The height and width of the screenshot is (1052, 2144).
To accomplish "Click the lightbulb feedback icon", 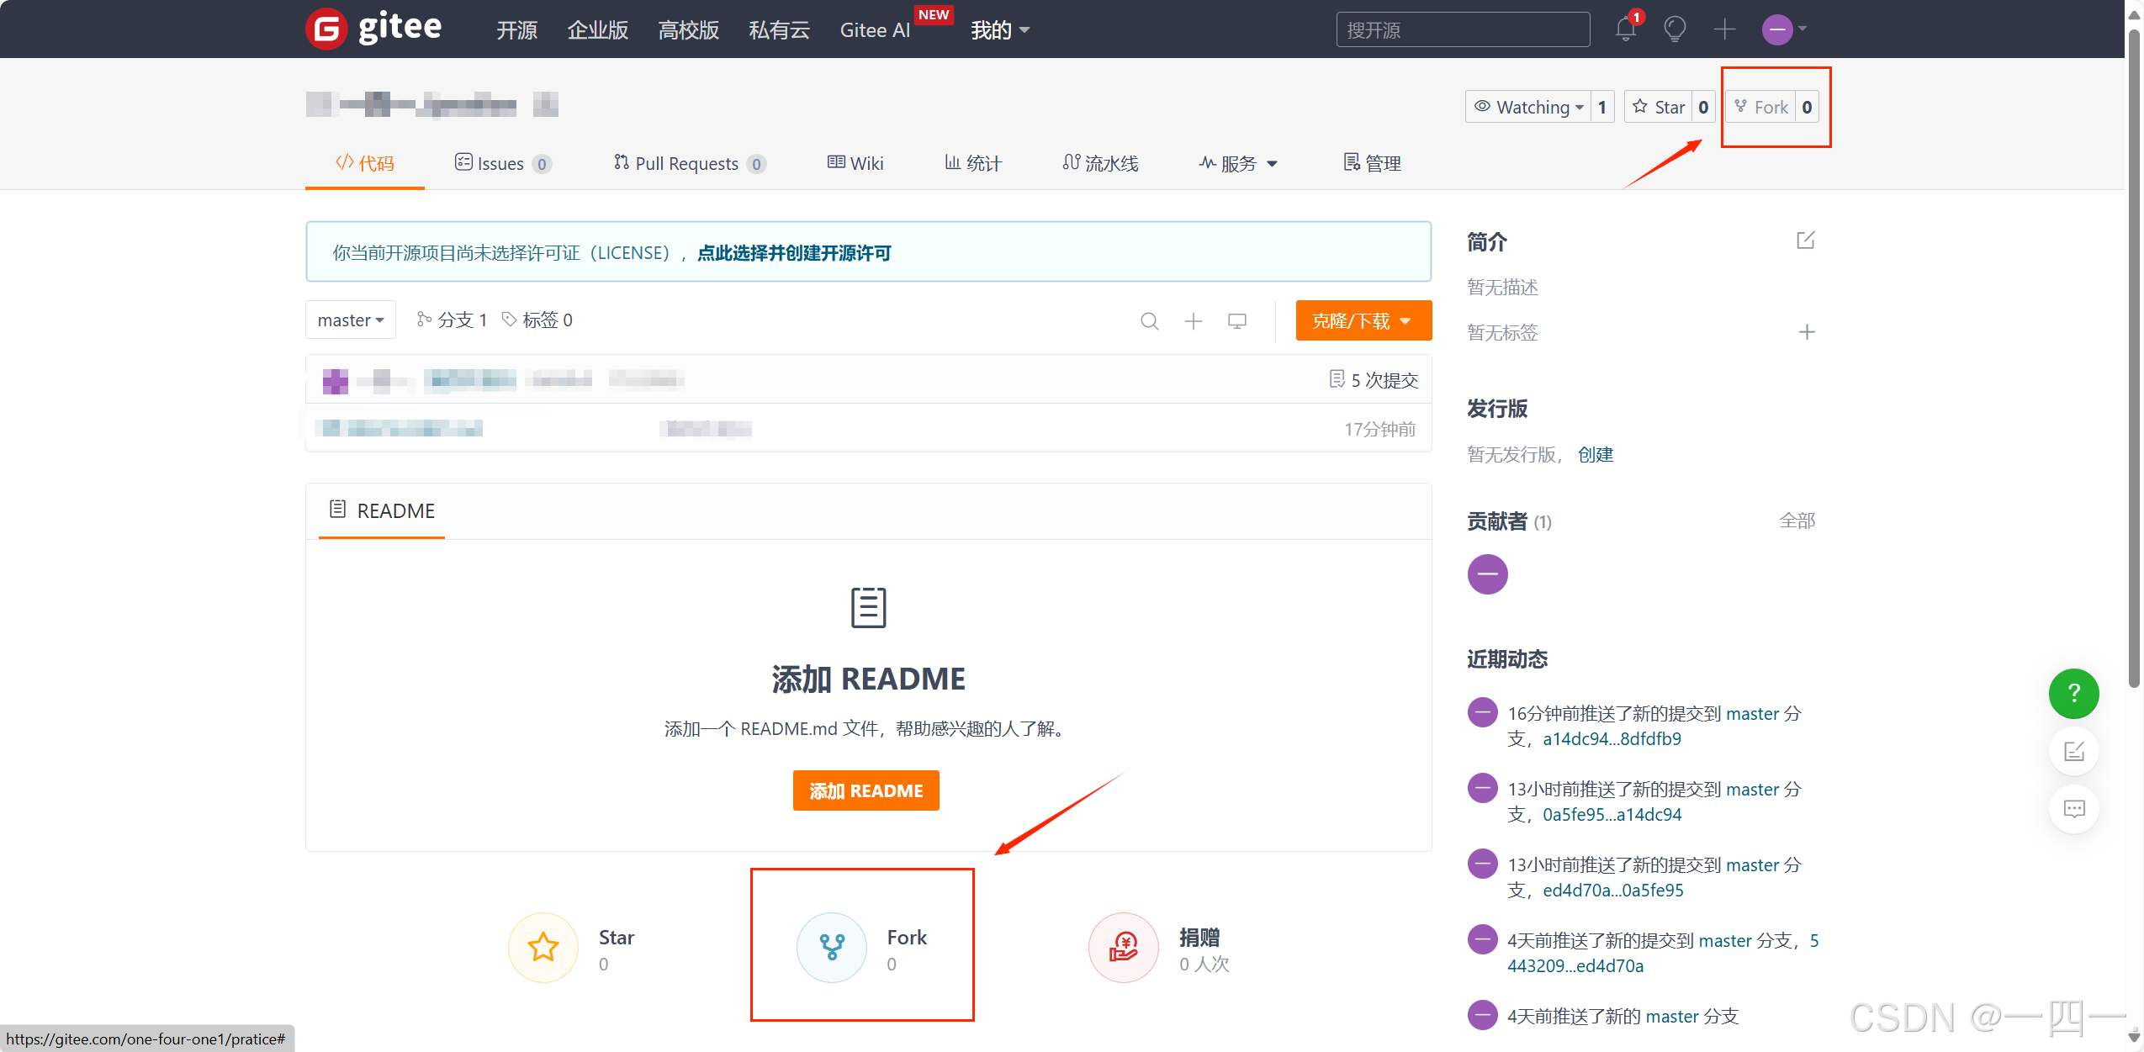I will (1674, 29).
